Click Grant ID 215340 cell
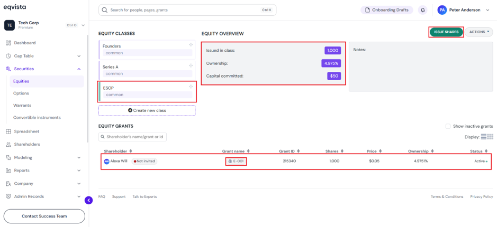497x227 pixels. (x=290, y=161)
